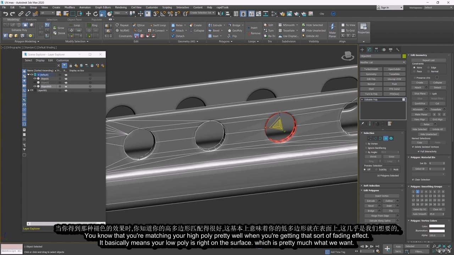
Task: Select the Edge constraint radio button
Action: pyautogui.click(x=428, y=68)
